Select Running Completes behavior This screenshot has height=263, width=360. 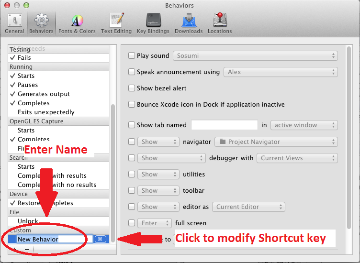pos(58,103)
